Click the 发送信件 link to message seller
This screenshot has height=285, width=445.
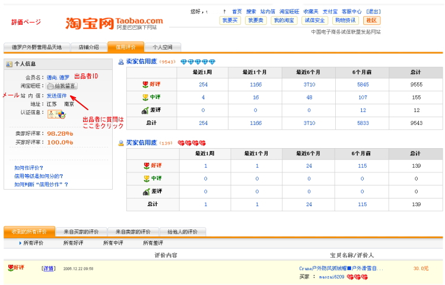pos(57,95)
